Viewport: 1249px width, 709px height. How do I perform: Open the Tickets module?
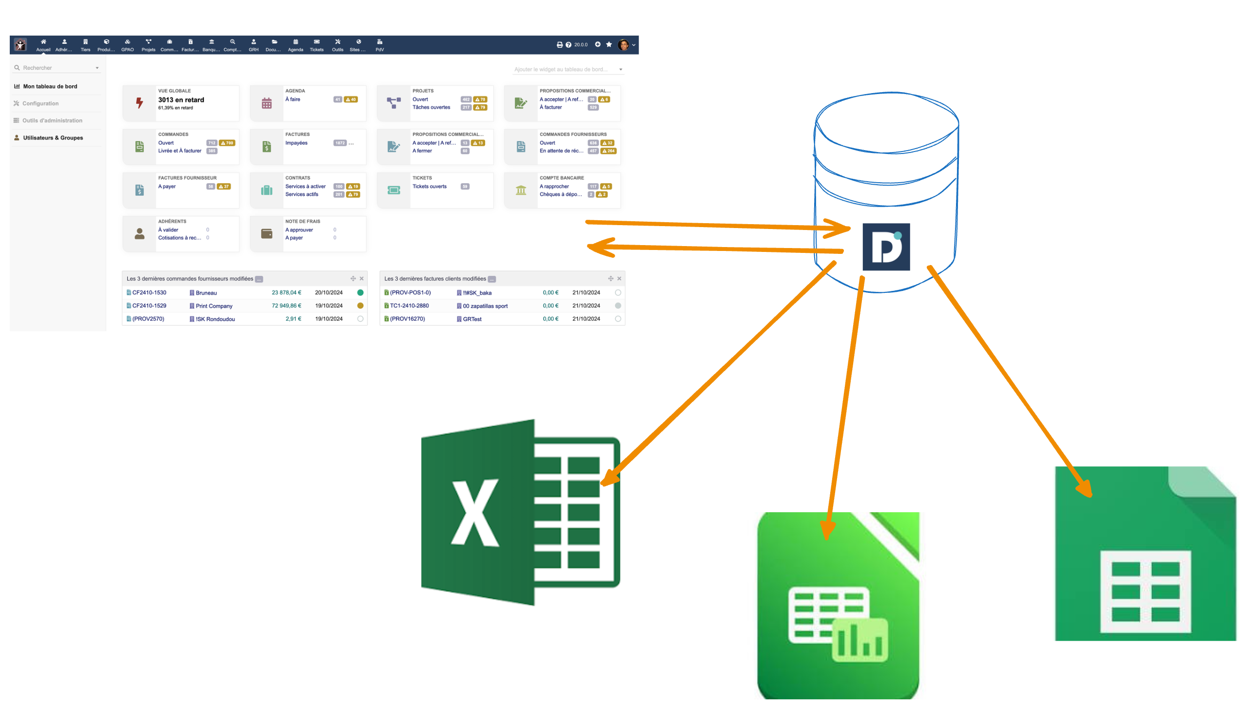click(316, 44)
